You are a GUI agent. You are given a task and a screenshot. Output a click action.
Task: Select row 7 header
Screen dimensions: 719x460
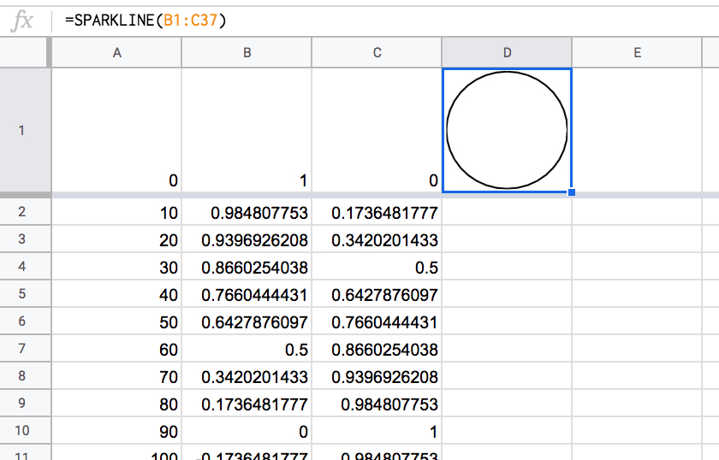coord(21,348)
